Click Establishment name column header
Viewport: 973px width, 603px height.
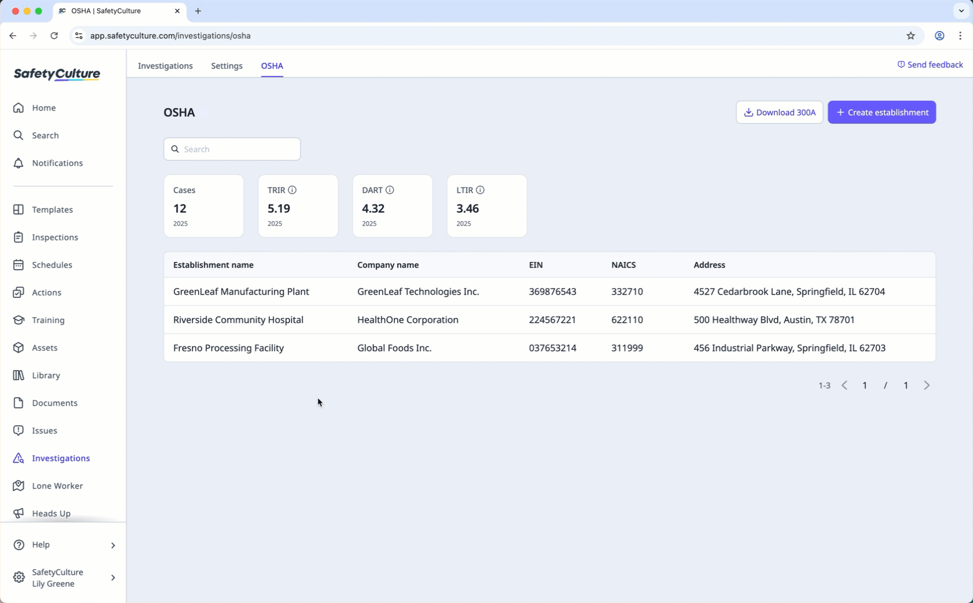click(213, 265)
